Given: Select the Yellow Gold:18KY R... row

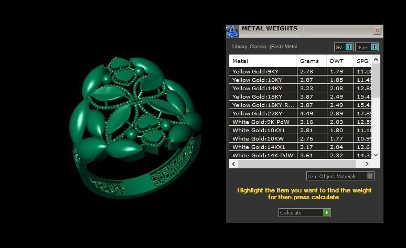Looking at the screenshot, I should click(301, 105).
